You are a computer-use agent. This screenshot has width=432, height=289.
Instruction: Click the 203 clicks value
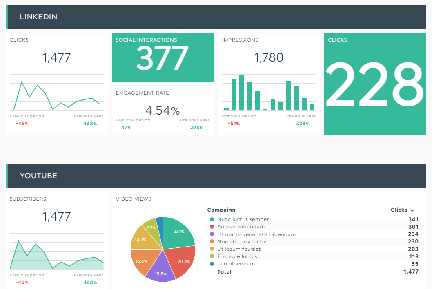[x=413, y=249]
